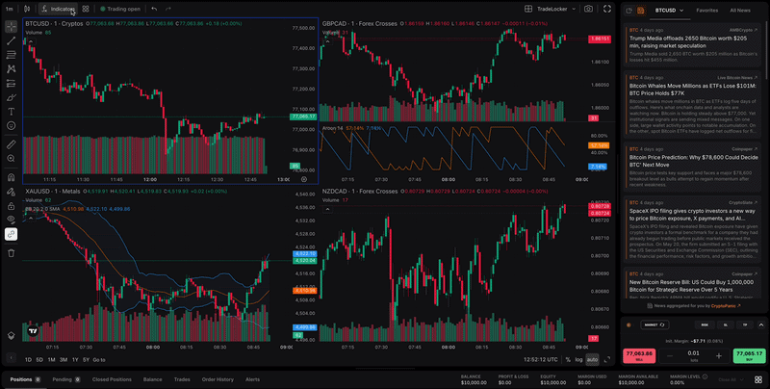Select the orange news feed icon
The height and width of the screenshot is (389, 770).
click(641, 11)
